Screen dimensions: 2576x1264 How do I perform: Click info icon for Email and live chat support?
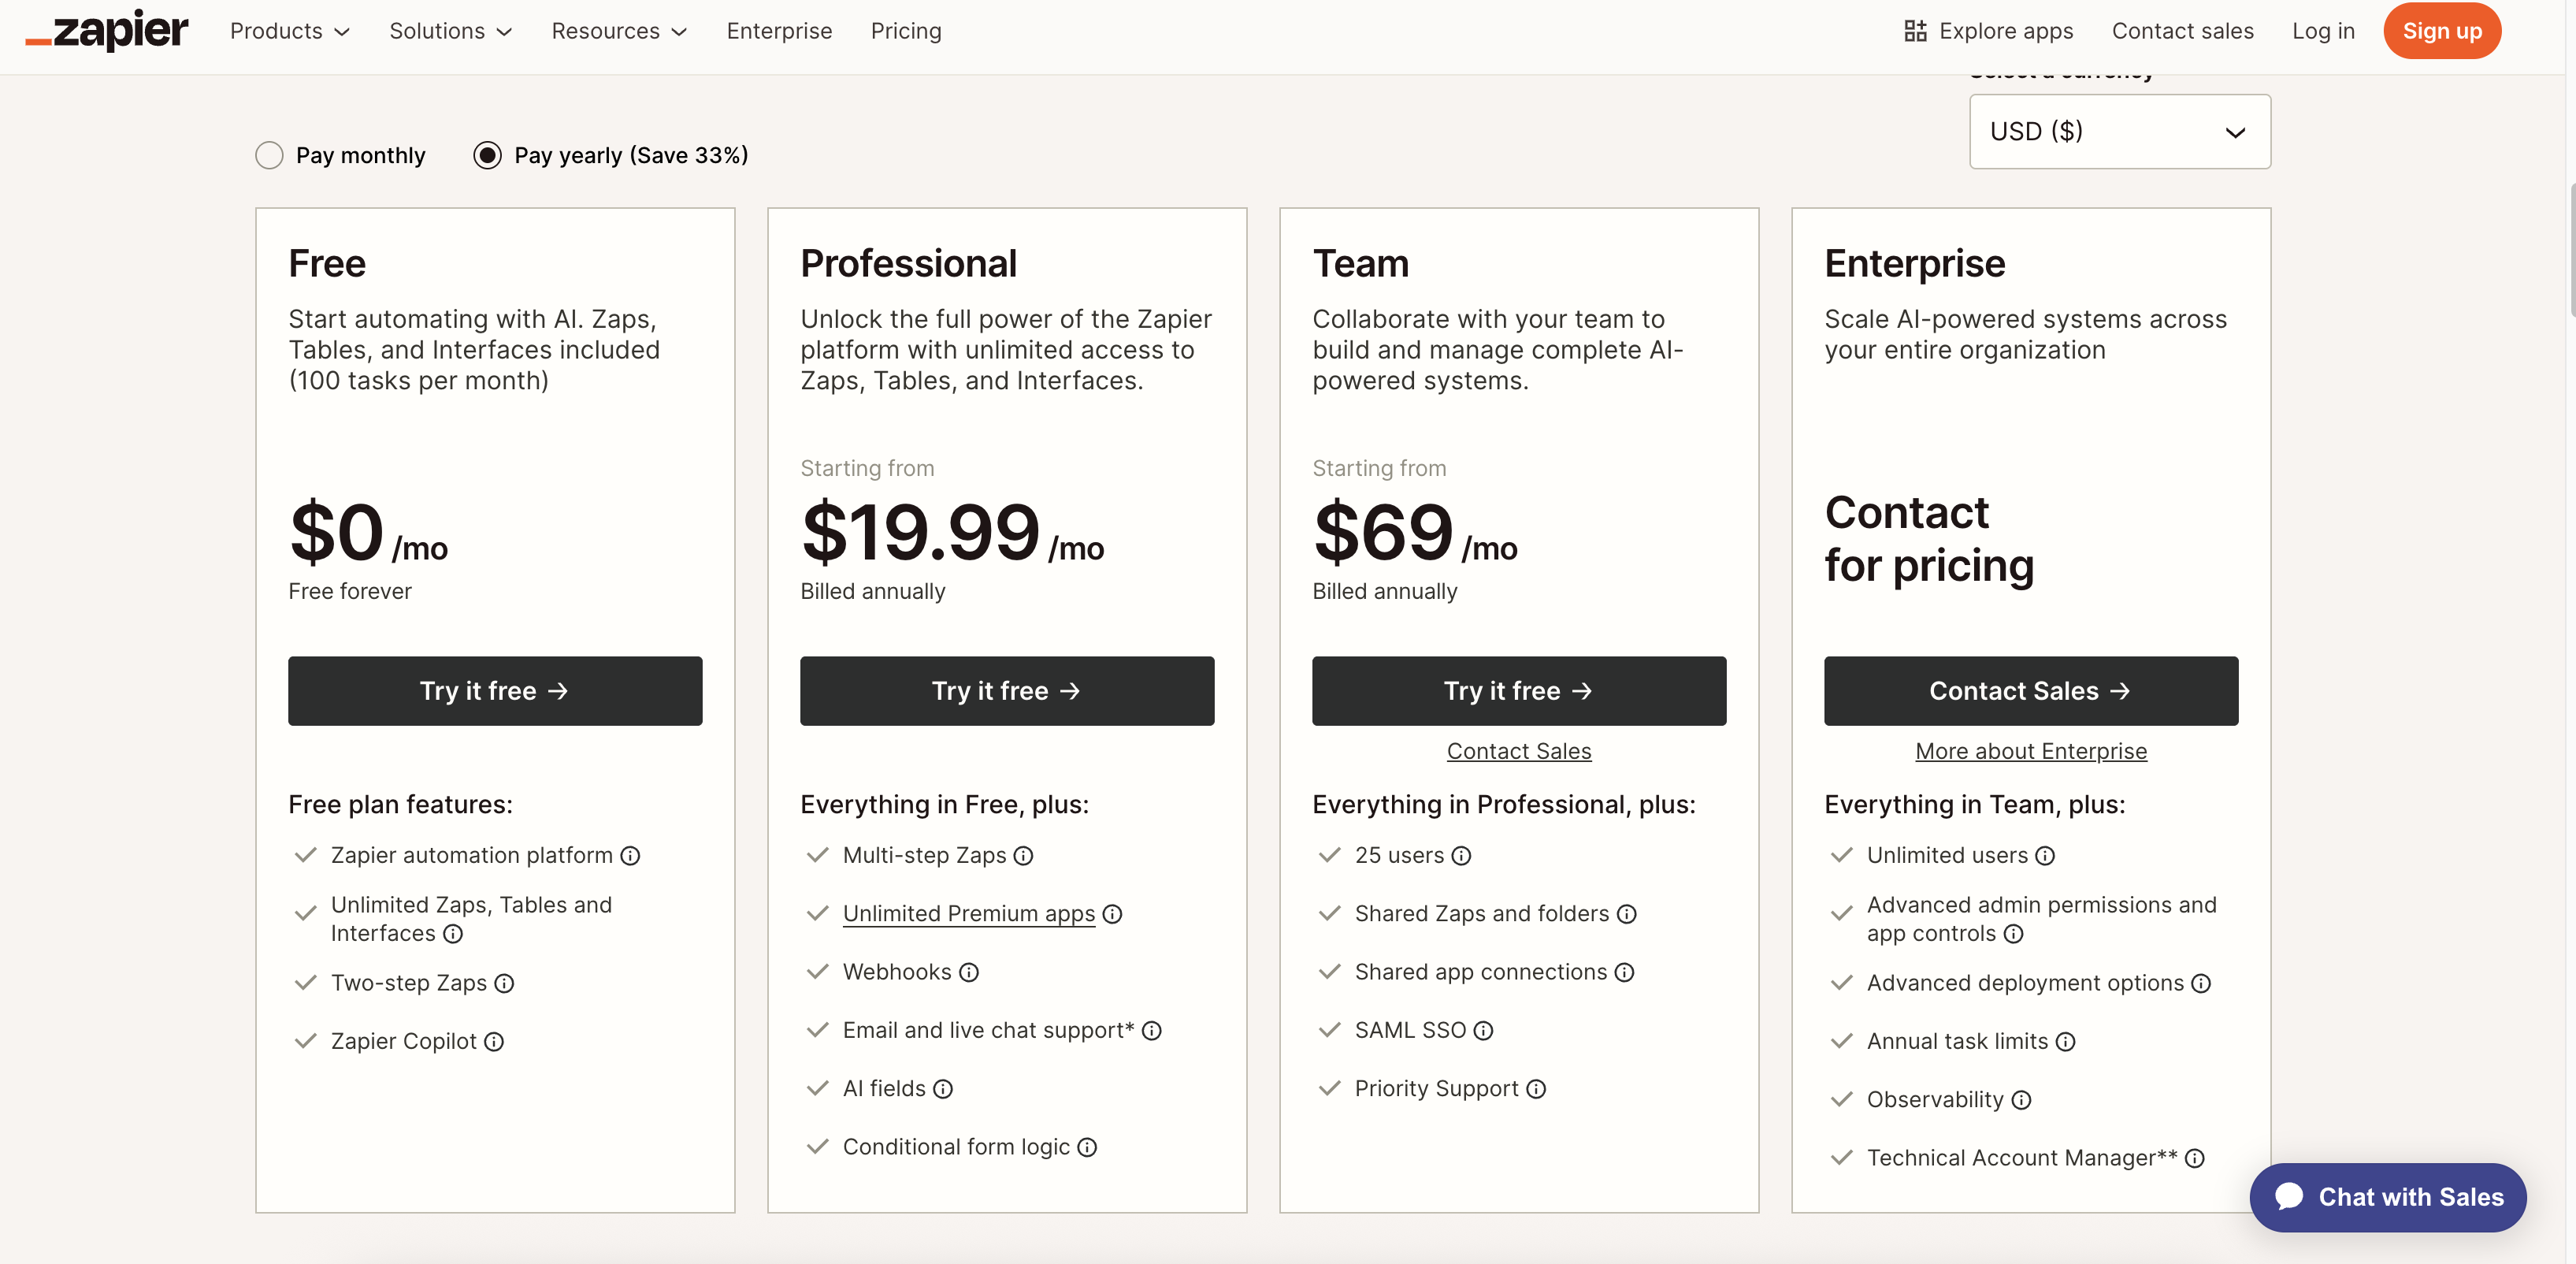coord(1152,1031)
